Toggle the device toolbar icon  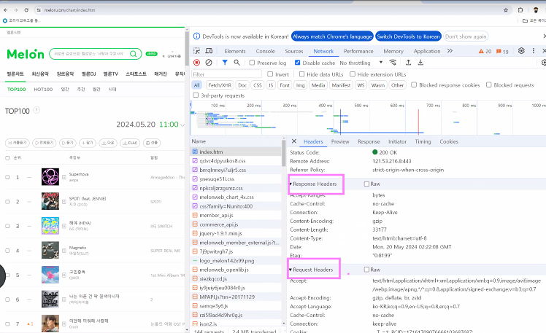pos(209,51)
